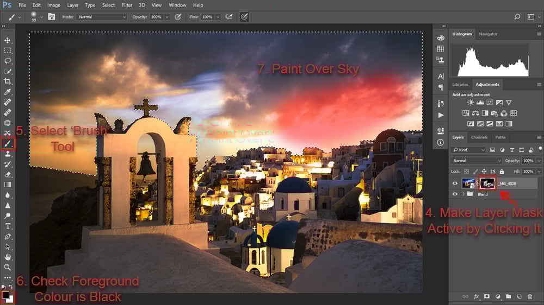Open the layer blend mode Normal dropdown

click(x=477, y=161)
